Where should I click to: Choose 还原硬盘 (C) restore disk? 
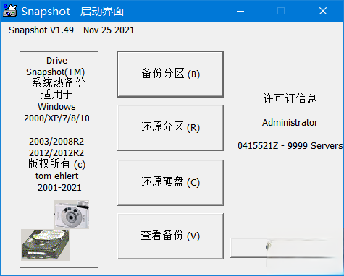click(x=170, y=183)
